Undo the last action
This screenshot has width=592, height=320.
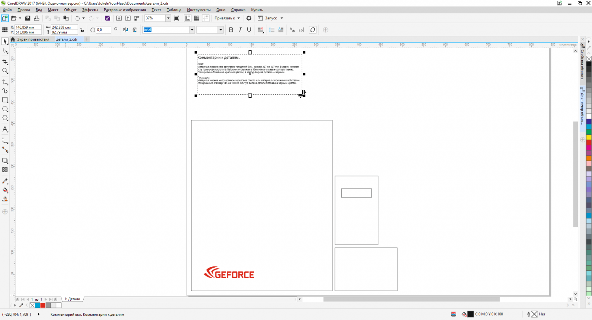pyautogui.click(x=77, y=18)
